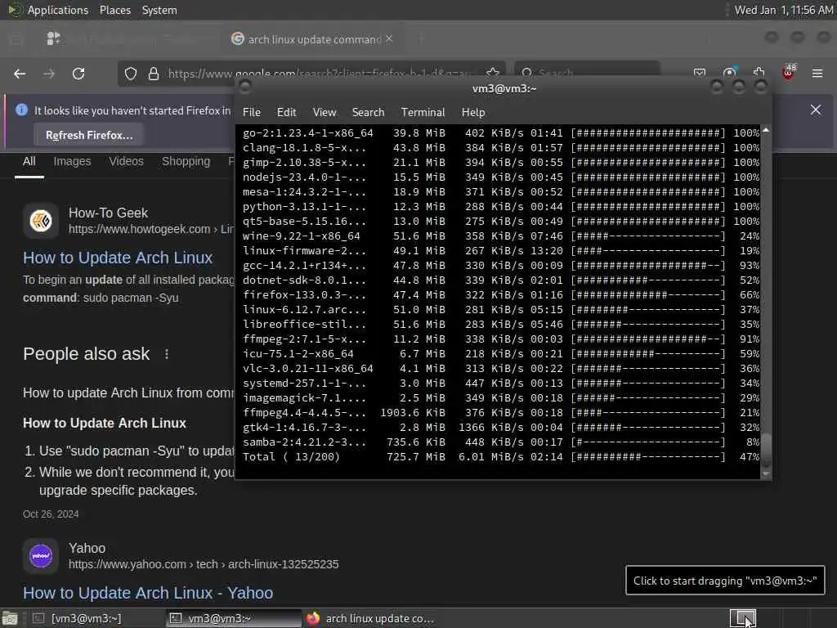Click the Firefox forward arrow
837x628 pixels.
[49, 74]
